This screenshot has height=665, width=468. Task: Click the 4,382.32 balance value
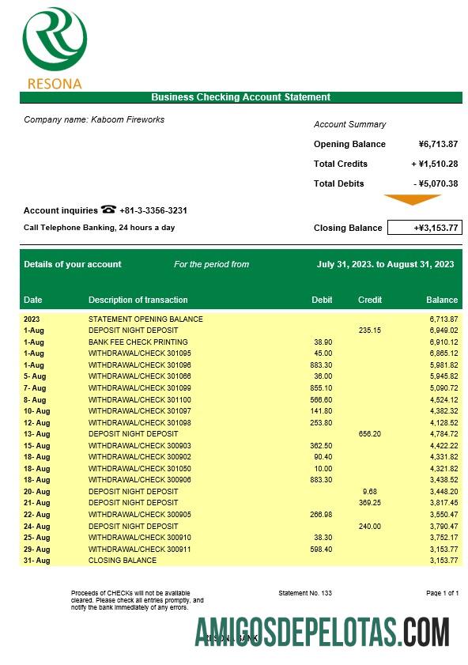443,411
